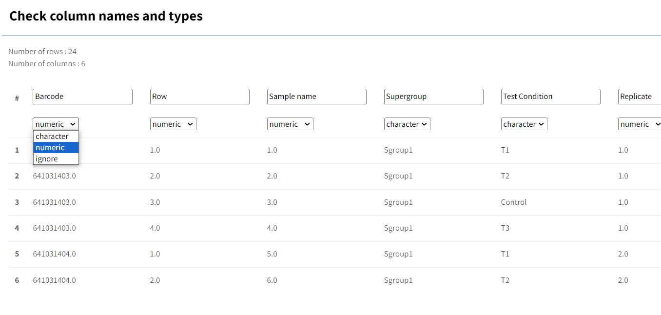This screenshot has width=661, height=315.
Task: Edit the Row column name field
Action: tap(199, 97)
